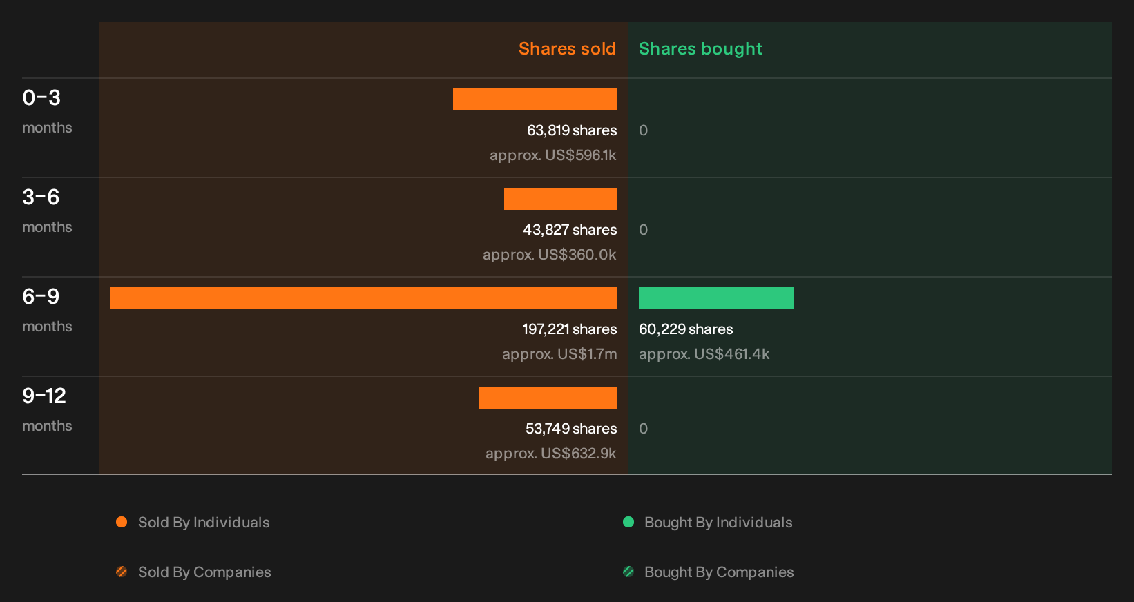This screenshot has width=1134, height=602.
Task: Select the 3-6 months orange sold bar
Action: [x=560, y=199]
